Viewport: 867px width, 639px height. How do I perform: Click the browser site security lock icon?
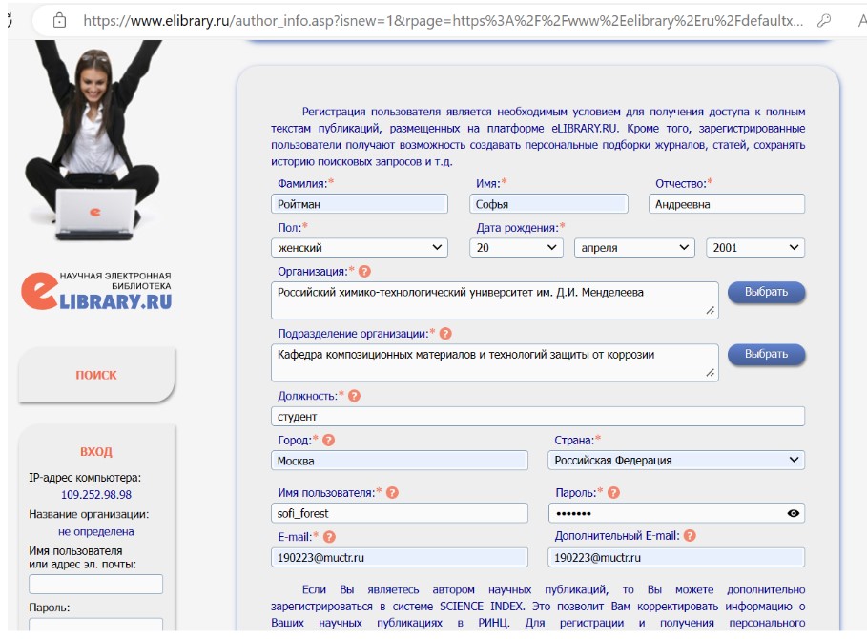tap(60, 19)
